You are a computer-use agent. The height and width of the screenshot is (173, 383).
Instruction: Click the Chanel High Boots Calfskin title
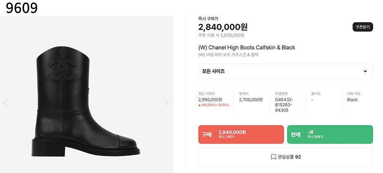pyautogui.click(x=247, y=47)
